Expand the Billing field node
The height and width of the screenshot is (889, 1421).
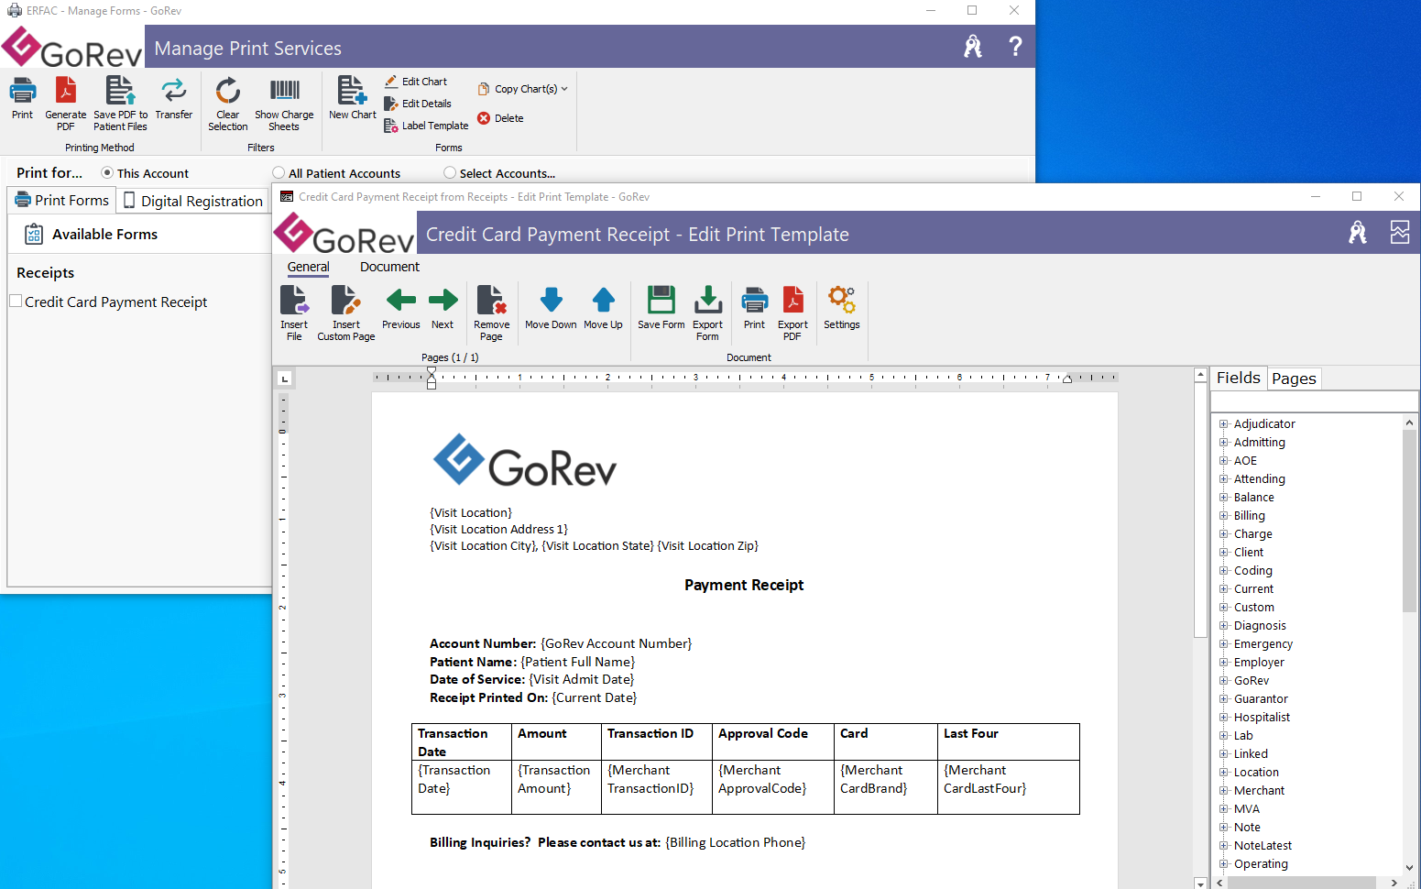[1223, 515]
